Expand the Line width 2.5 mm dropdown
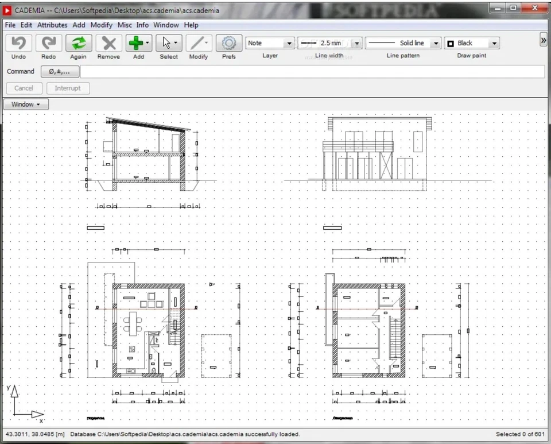Image resolution: width=551 pixels, height=444 pixels. [x=356, y=43]
